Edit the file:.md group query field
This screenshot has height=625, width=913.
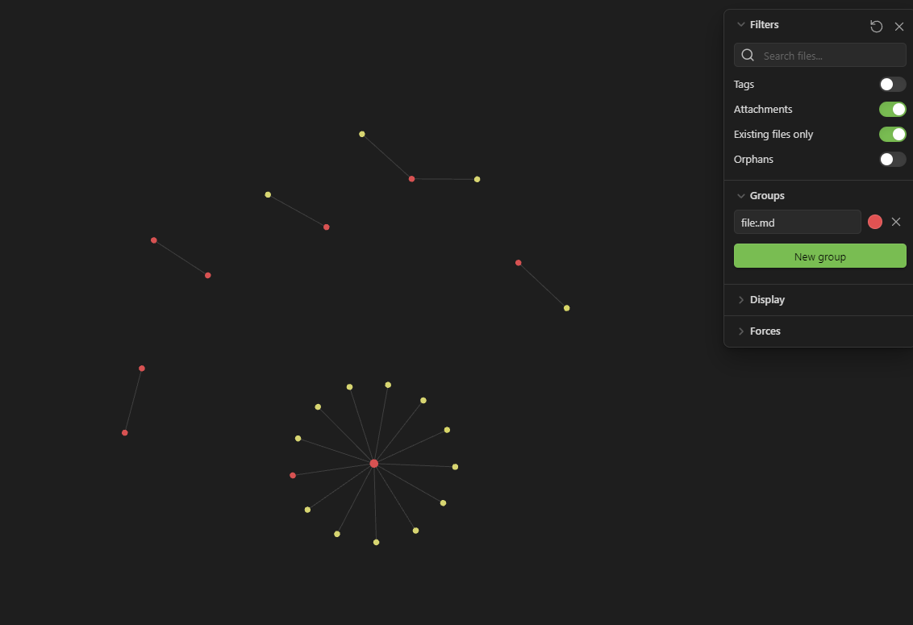pyautogui.click(x=797, y=223)
